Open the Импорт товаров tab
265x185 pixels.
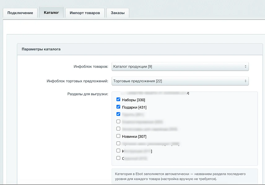[x=85, y=13]
